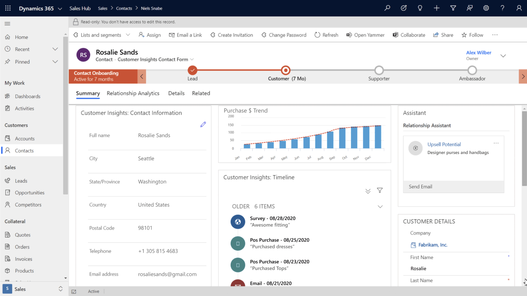Open the Details tab

click(x=176, y=93)
